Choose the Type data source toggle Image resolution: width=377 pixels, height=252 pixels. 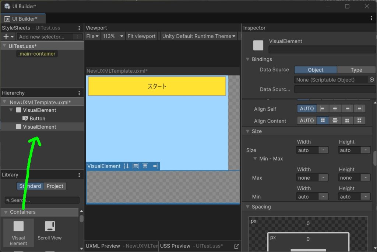(356, 70)
